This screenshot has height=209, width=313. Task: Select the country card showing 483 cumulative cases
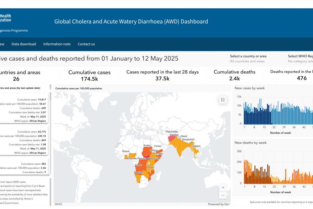click(x=25, y=166)
